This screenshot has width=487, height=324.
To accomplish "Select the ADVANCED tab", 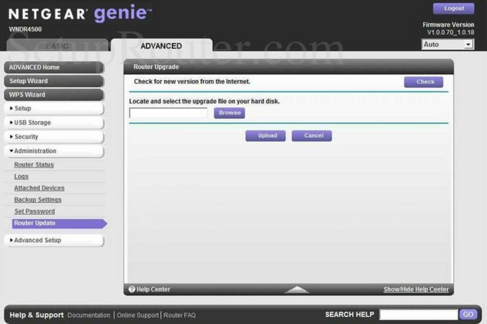I will pyautogui.click(x=162, y=46).
